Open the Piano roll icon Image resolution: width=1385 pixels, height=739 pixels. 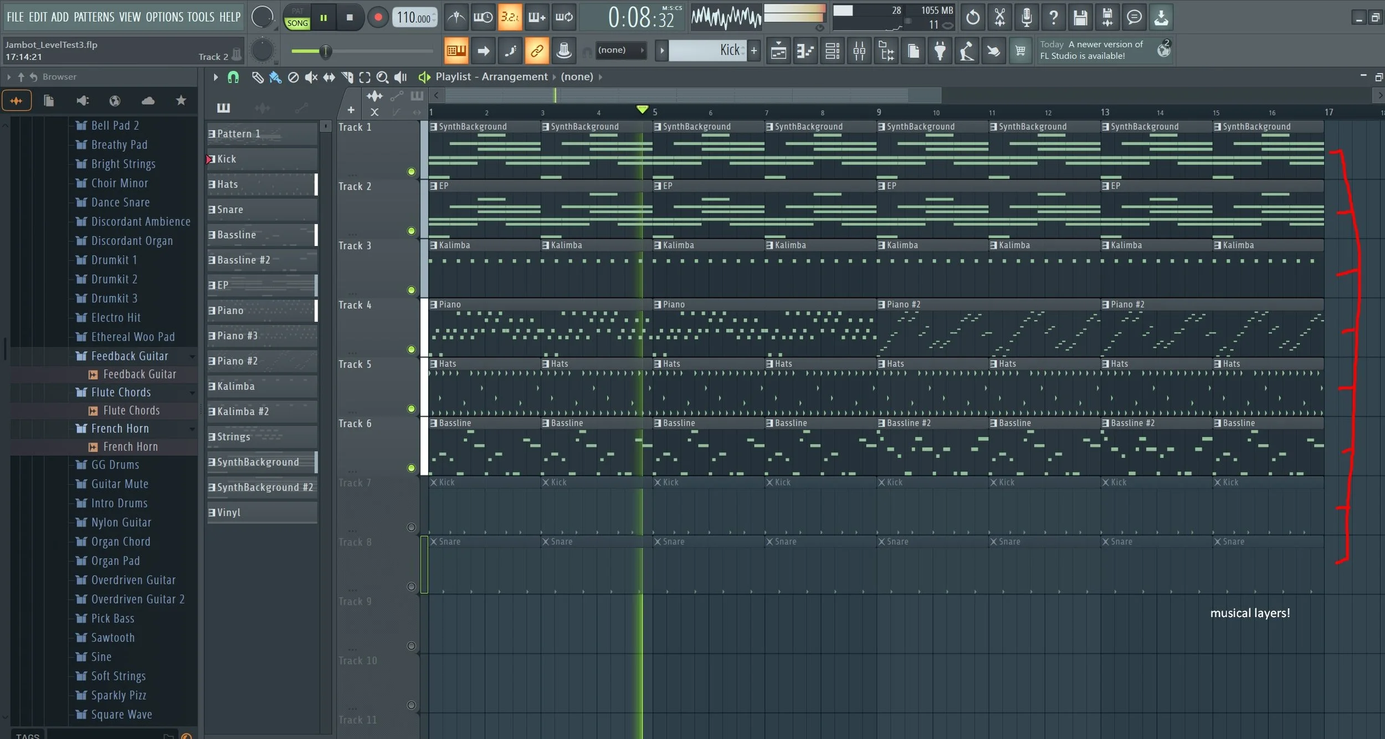805,51
